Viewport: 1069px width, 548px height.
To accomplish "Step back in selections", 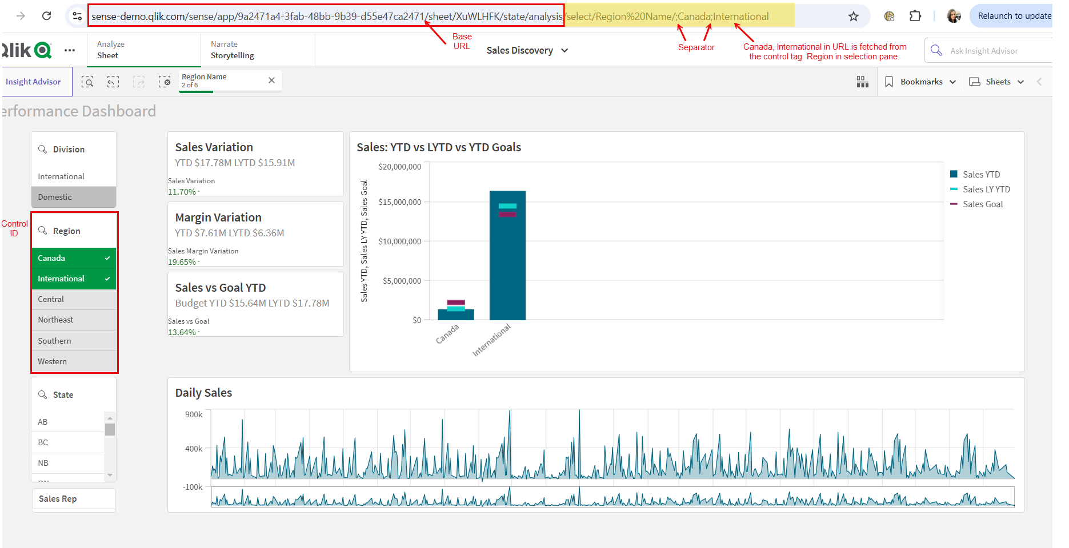I will pyautogui.click(x=113, y=82).
